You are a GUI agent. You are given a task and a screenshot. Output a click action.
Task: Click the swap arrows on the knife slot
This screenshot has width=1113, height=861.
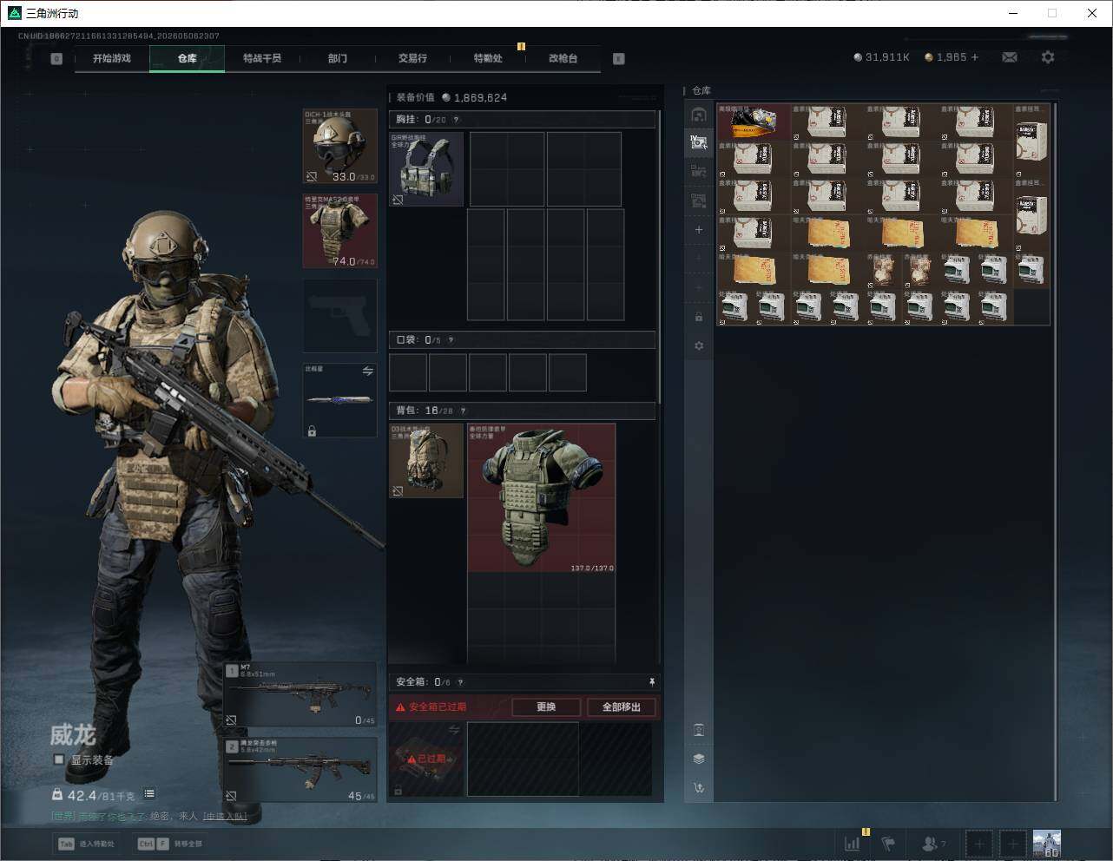[x=368, y=371]
